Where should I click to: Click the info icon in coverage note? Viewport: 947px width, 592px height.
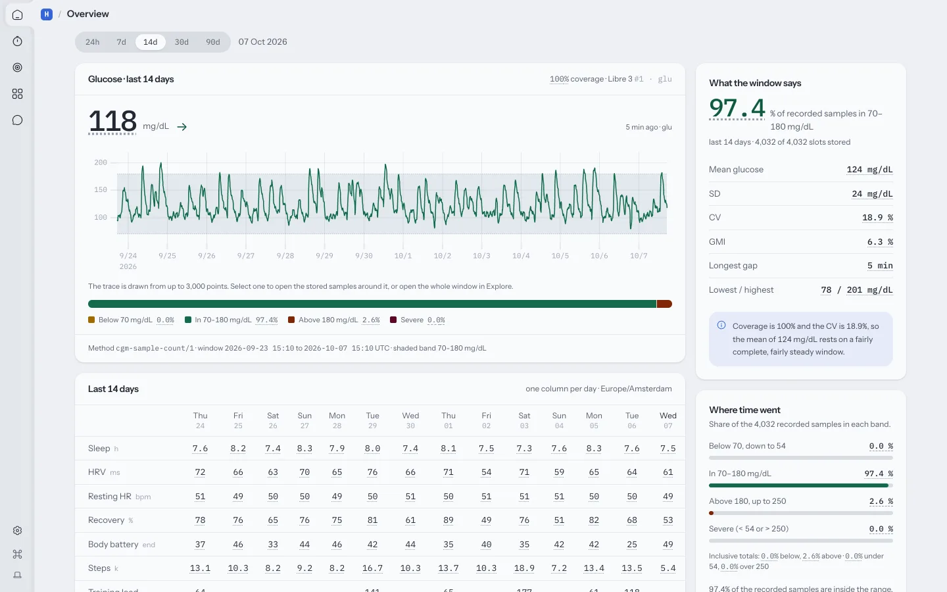[x=721, y=325]
